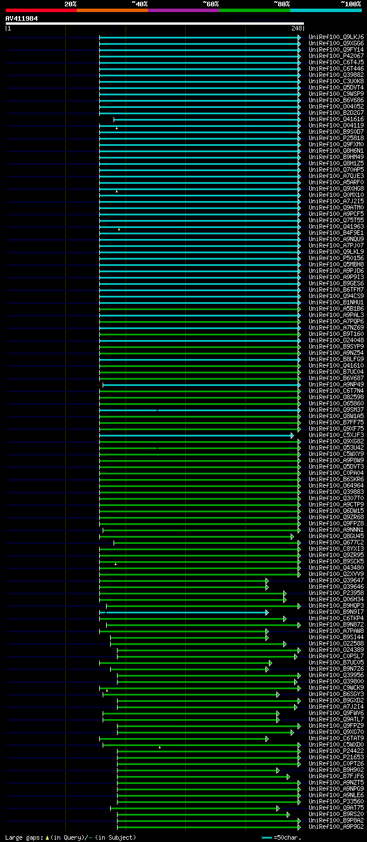Viewport: 367px width, 842px height.
Task: Click the cyan alignment bar for Q9XGG6
Action: (198, 44)
